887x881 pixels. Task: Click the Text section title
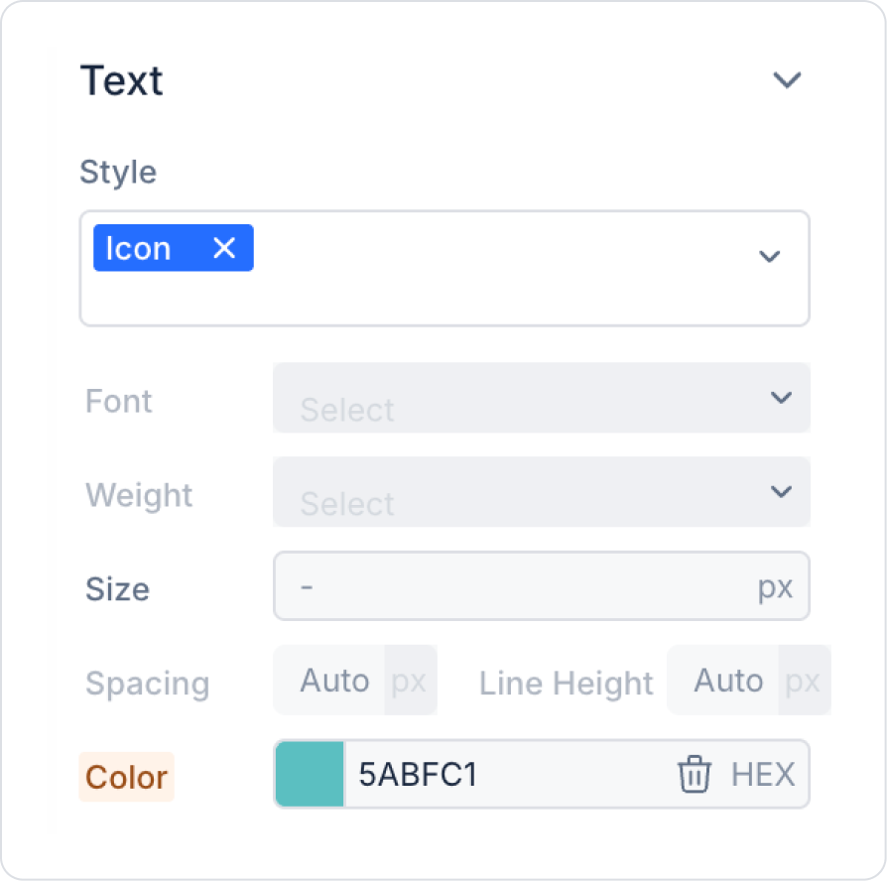pyautogui.click(x=121, y=80)
